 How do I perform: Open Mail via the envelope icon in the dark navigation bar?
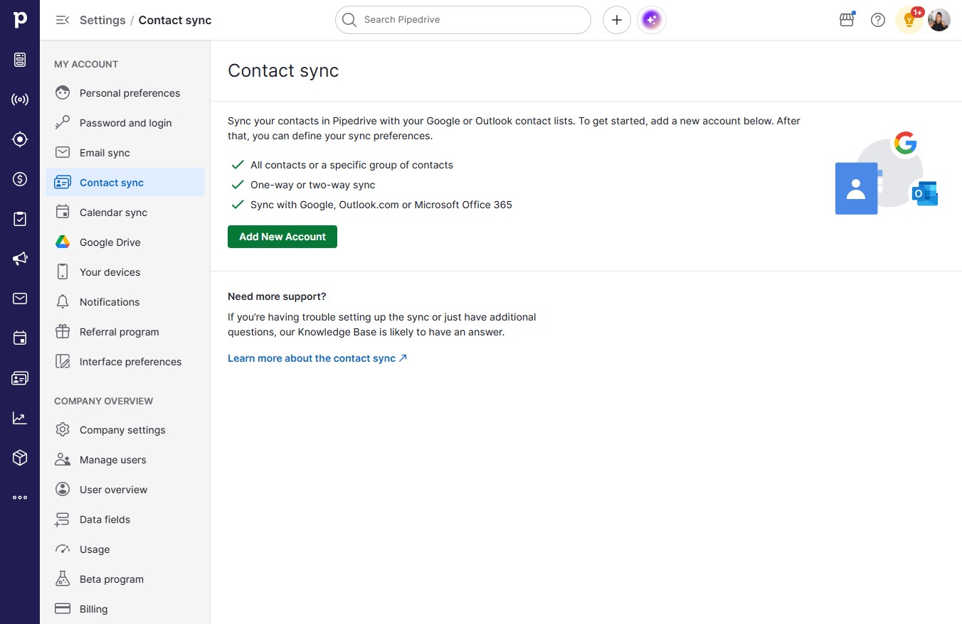coord(20,298)
